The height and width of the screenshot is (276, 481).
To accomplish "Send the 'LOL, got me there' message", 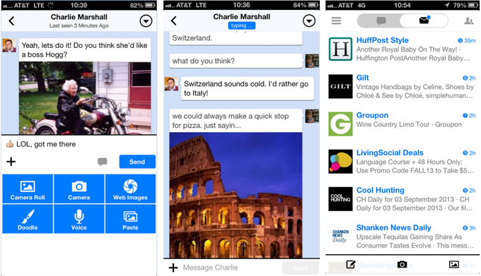I will coord(137,162).
